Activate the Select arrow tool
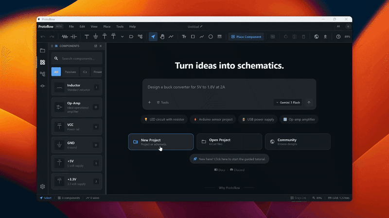This screenshot has width=389, height=218. click(153, 37)
